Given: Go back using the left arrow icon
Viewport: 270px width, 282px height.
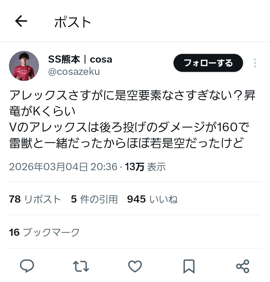Looking at the screenshot, I should click(x=21, y=21).
